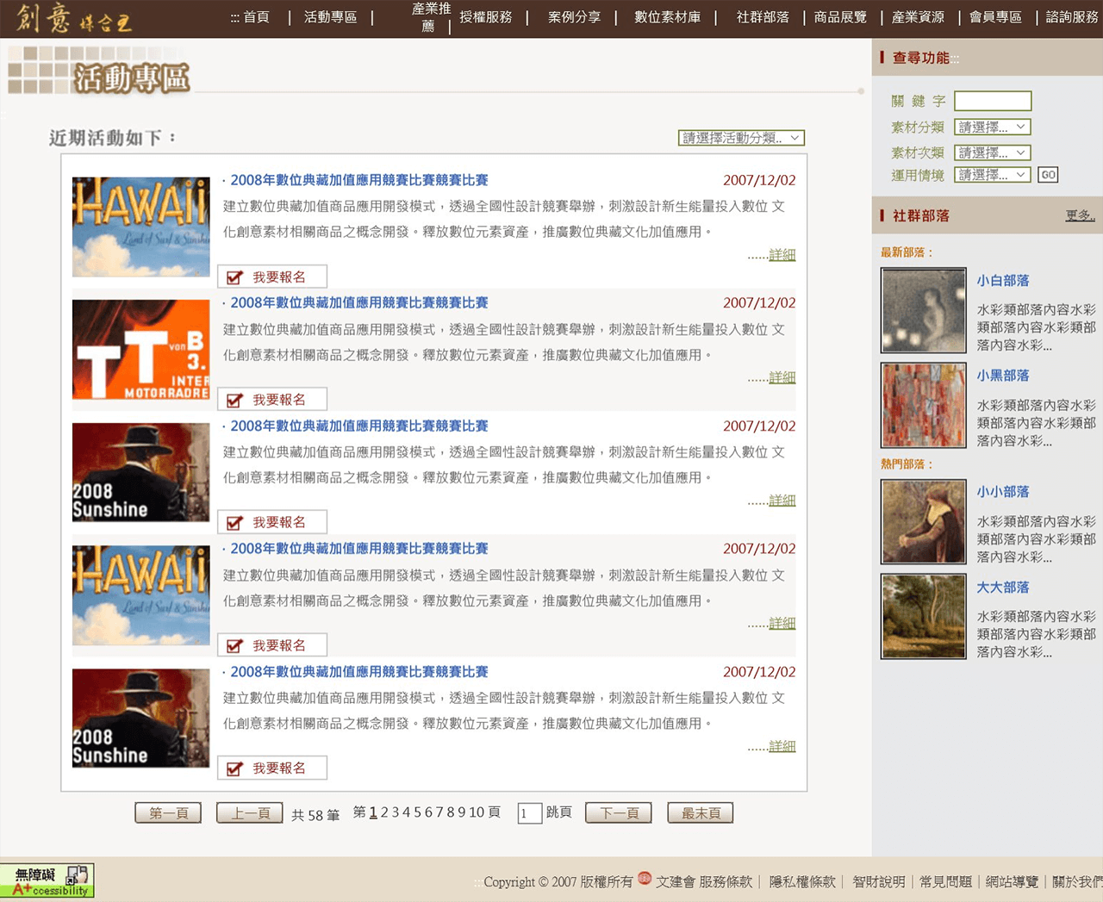
Task: Open the 大大部落 landscape thumbnail
Action: click(x=923, y=617)
